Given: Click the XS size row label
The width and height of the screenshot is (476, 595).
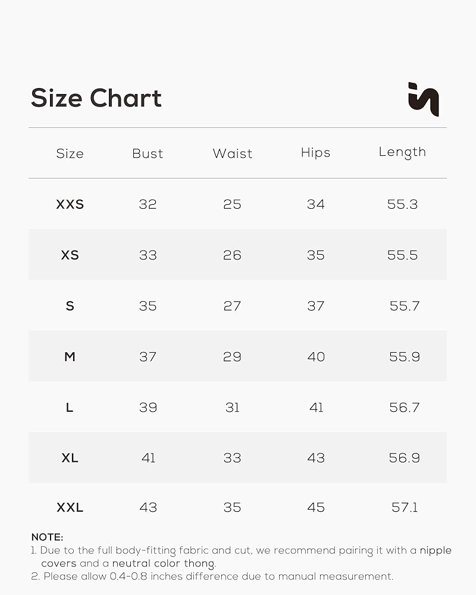Looking at the screenshot, I should click(x=70, y=255).
